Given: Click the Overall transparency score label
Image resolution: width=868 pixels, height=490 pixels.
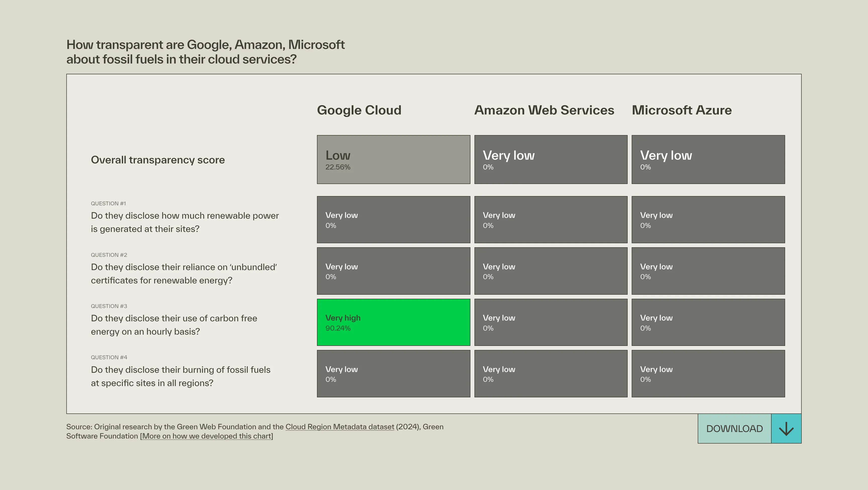Looking at the screenshot, I should pos(158,160).
